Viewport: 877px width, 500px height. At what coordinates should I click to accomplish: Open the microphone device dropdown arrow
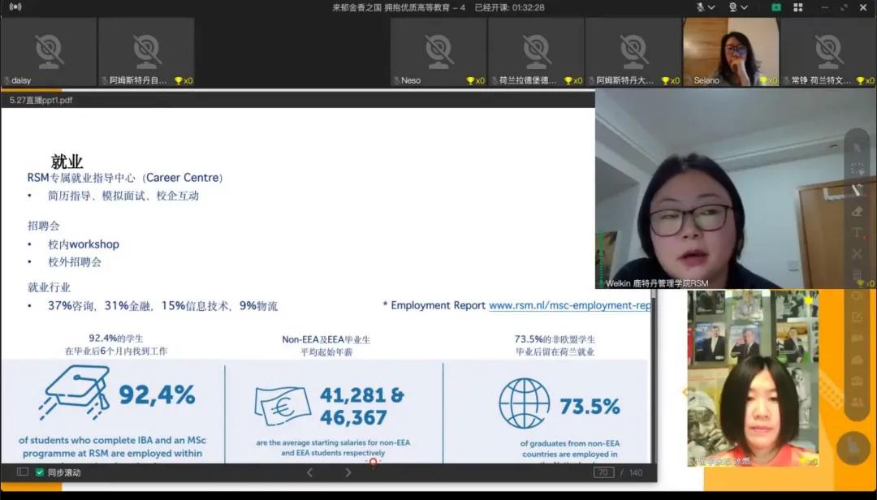tap(711, 7)
